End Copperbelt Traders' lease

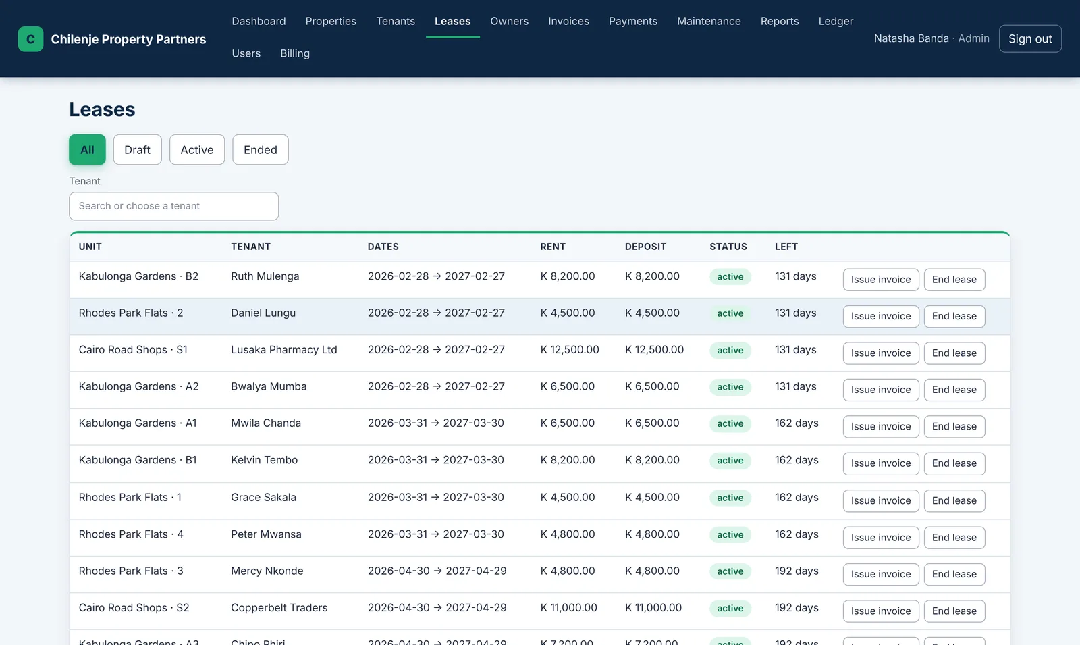click(954, 611)
